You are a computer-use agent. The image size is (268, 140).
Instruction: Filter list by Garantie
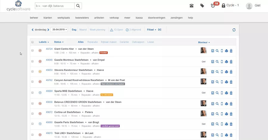pyautogui.click(x=124, y=42)
